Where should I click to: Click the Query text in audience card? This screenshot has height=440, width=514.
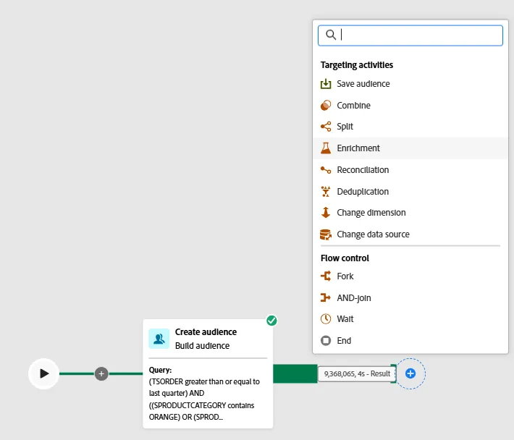click(x=205, y=394)
